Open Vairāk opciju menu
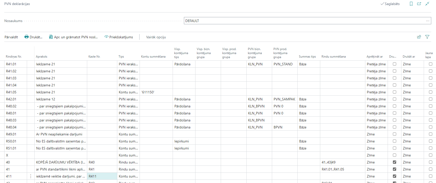The height and width of the screenshot is (183, 436). (156, 37)
